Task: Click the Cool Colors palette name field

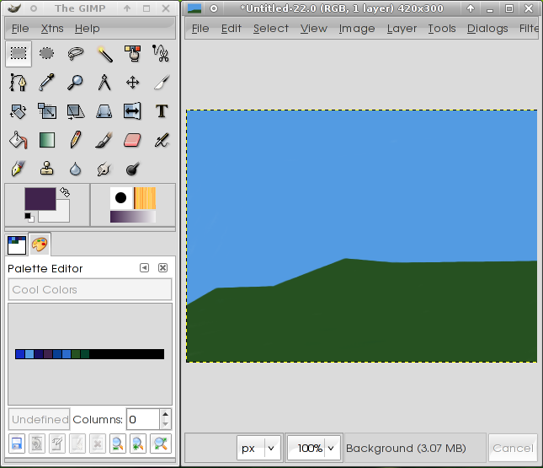Action: pyautogui.click(x=90, y=289)
